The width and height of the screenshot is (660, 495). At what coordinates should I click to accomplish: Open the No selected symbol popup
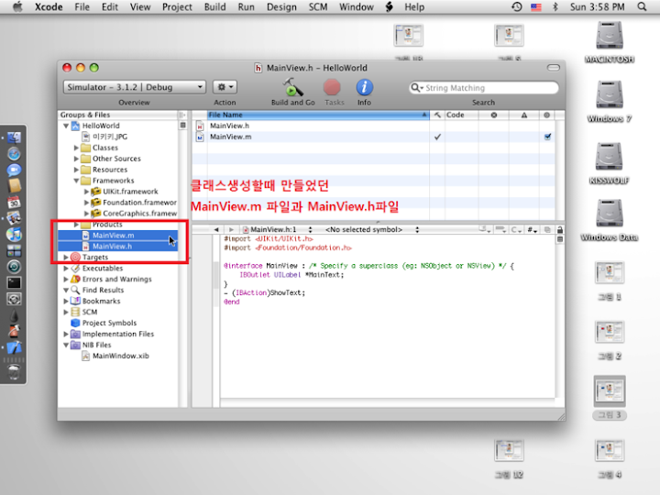click(372, 230)
